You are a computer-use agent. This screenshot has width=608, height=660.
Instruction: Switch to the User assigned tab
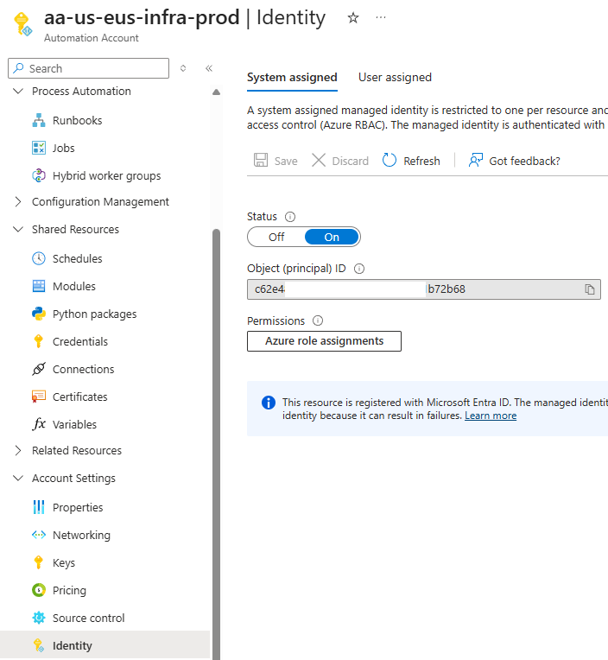(x=395, y=77)
